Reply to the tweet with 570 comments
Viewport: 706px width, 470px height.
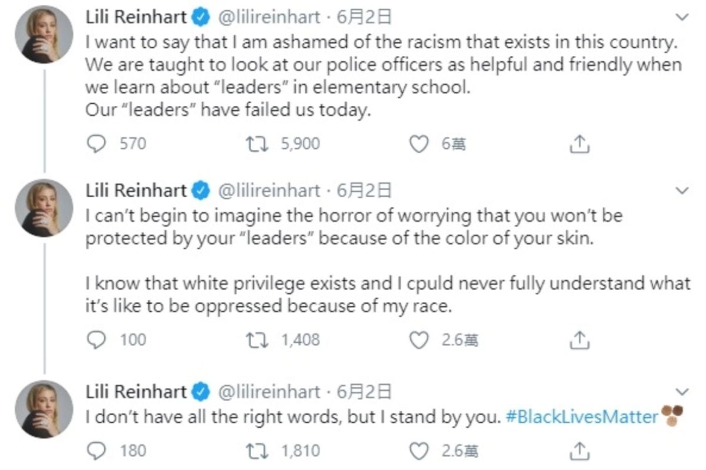[95, 143]
